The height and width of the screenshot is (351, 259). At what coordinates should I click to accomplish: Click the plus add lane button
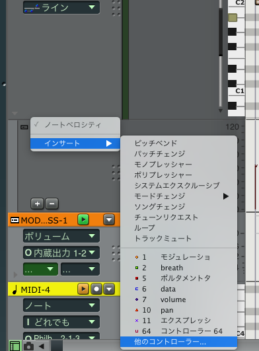[37, 204]
